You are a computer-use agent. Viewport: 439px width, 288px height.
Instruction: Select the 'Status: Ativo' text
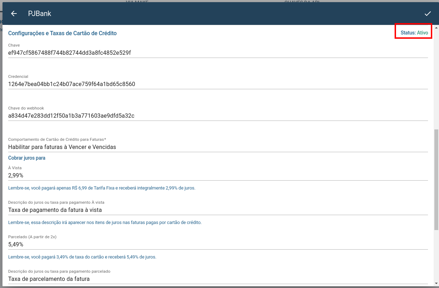414,33
